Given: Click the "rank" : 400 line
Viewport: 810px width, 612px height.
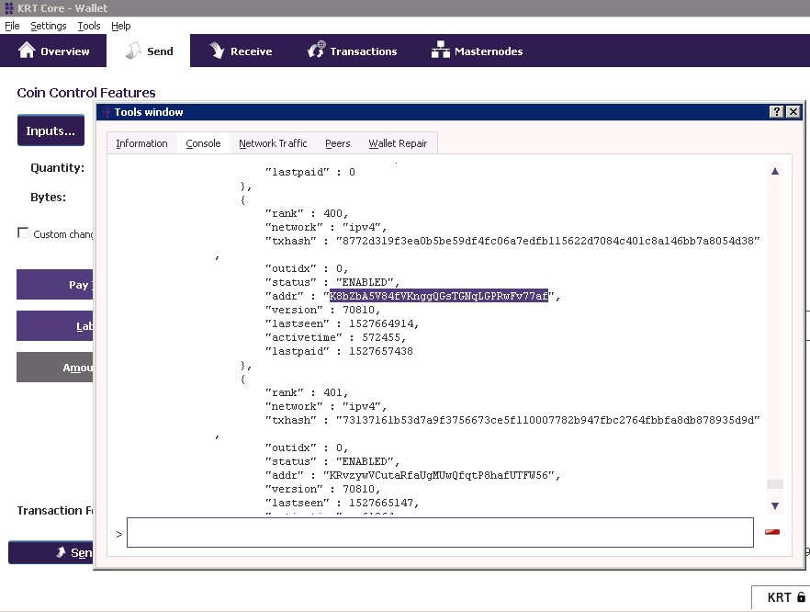Looking at the screenshot, I should coord(307,213).
